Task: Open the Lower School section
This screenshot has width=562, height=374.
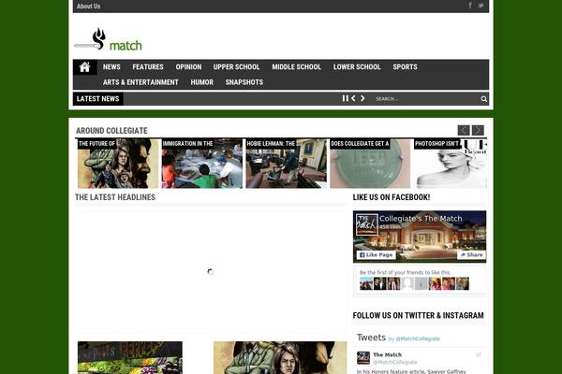Action: (x=357, y=67)
